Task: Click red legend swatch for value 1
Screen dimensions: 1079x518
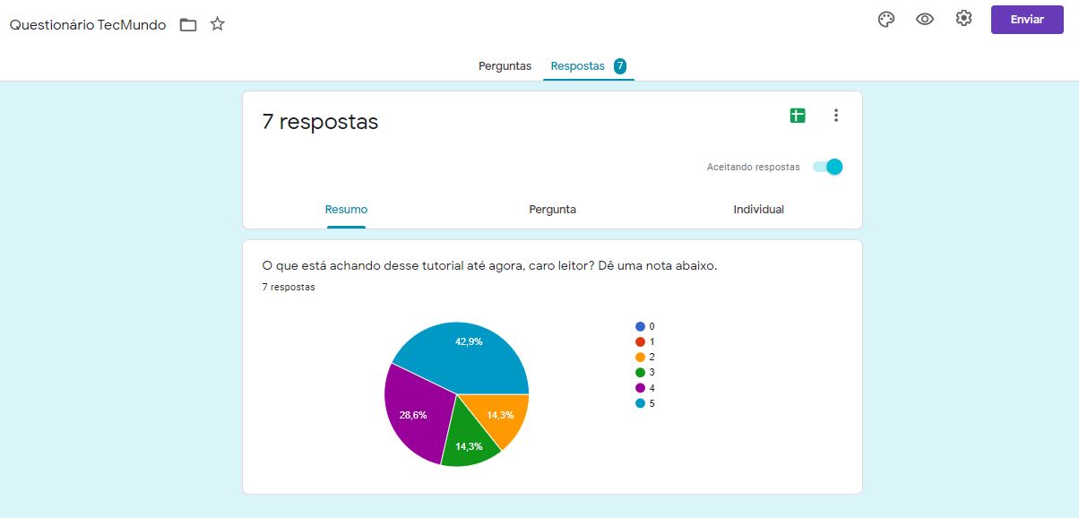Action: tap(640, 341)
